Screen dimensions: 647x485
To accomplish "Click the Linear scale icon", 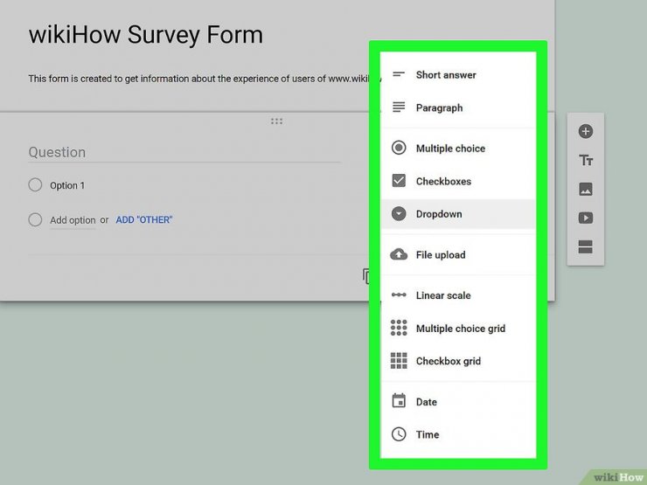I will pos(399,294).
